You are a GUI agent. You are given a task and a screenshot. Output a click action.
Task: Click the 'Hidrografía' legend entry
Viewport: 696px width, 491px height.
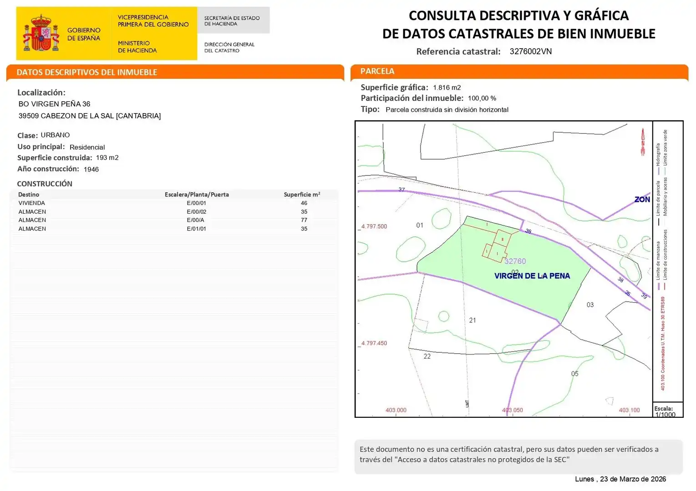pyautogui.click(x=658, y=159)
